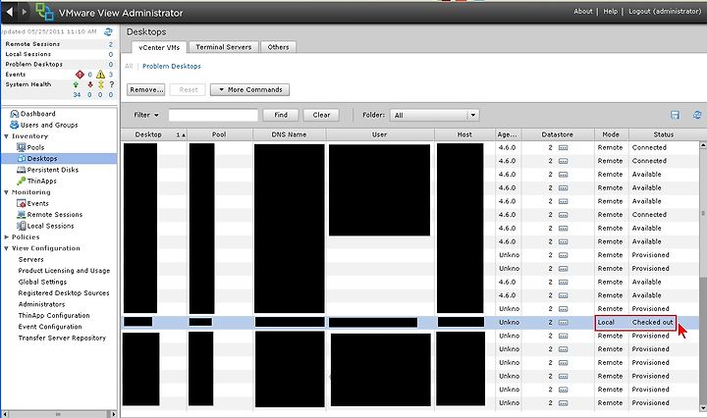Click the Find button

[281, 115]
